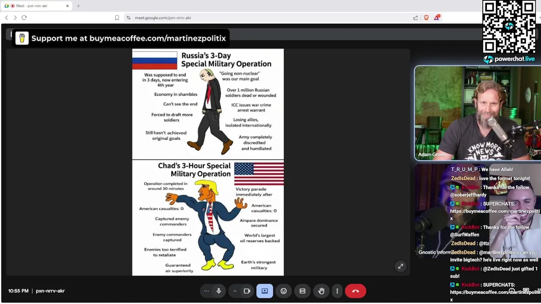The width and height of the screenshot is (541, 304).
Task: Click Chad's 3-Hour operation meme panel
Action: (208, 218)
